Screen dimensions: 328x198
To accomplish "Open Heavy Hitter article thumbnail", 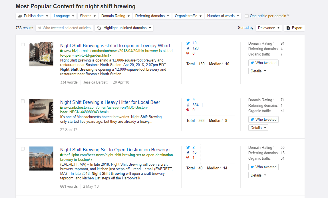I will (41, 111).
